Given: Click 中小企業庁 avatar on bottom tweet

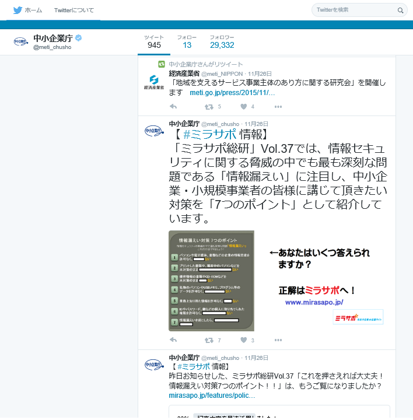Looking at the screenshot, I should pos(154,365).
